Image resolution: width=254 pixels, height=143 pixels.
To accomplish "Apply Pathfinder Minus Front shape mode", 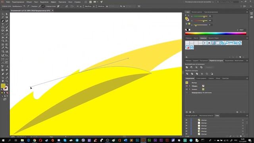I will [x=192, y=67].
